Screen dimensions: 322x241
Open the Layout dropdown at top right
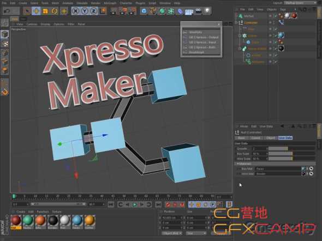click(300, 3)
